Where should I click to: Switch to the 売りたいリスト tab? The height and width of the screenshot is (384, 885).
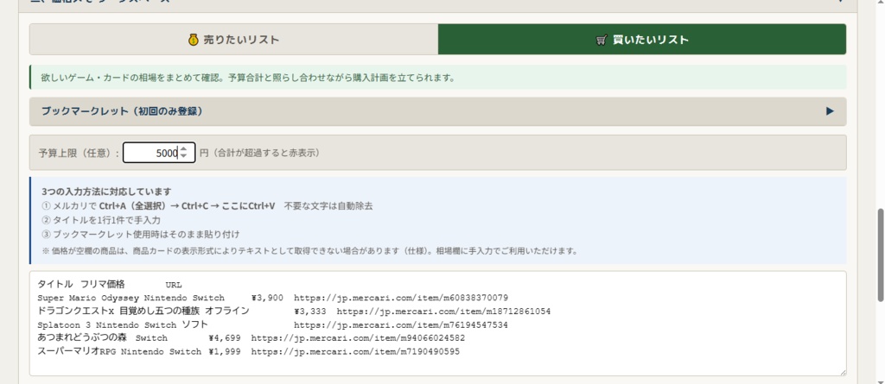click(233, 40)
